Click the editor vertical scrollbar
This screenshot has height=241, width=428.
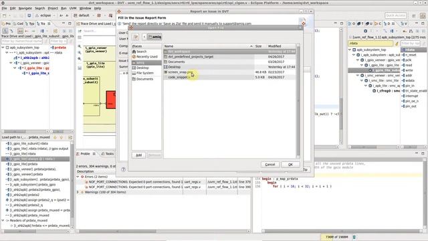coord(341,86)
